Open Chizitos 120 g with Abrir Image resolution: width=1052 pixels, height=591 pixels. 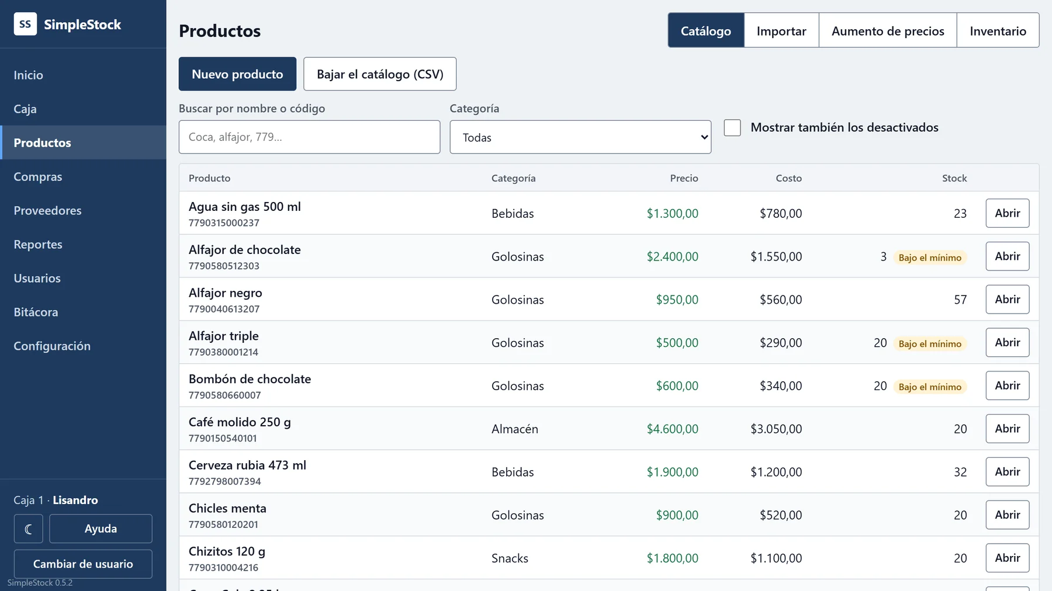coord(1008,558)
